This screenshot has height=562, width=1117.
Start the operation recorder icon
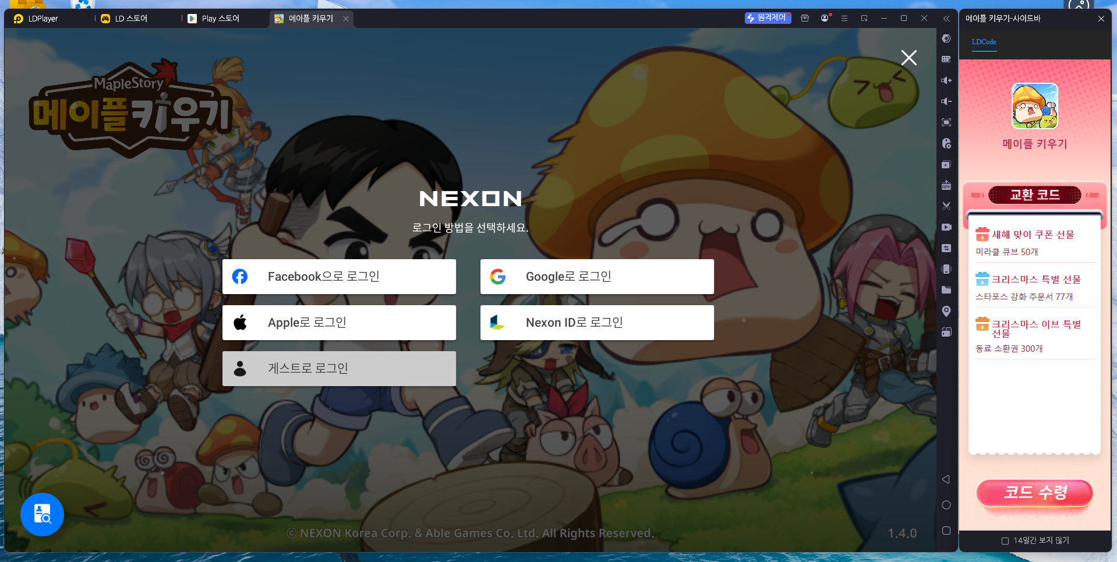(946, 143)
